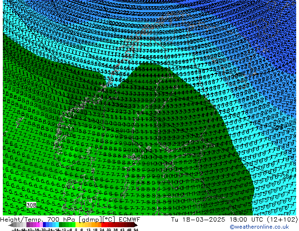Screen dimensions: 299x231
Task: Pick the cyan legend swatch
Action: point(57,225)
